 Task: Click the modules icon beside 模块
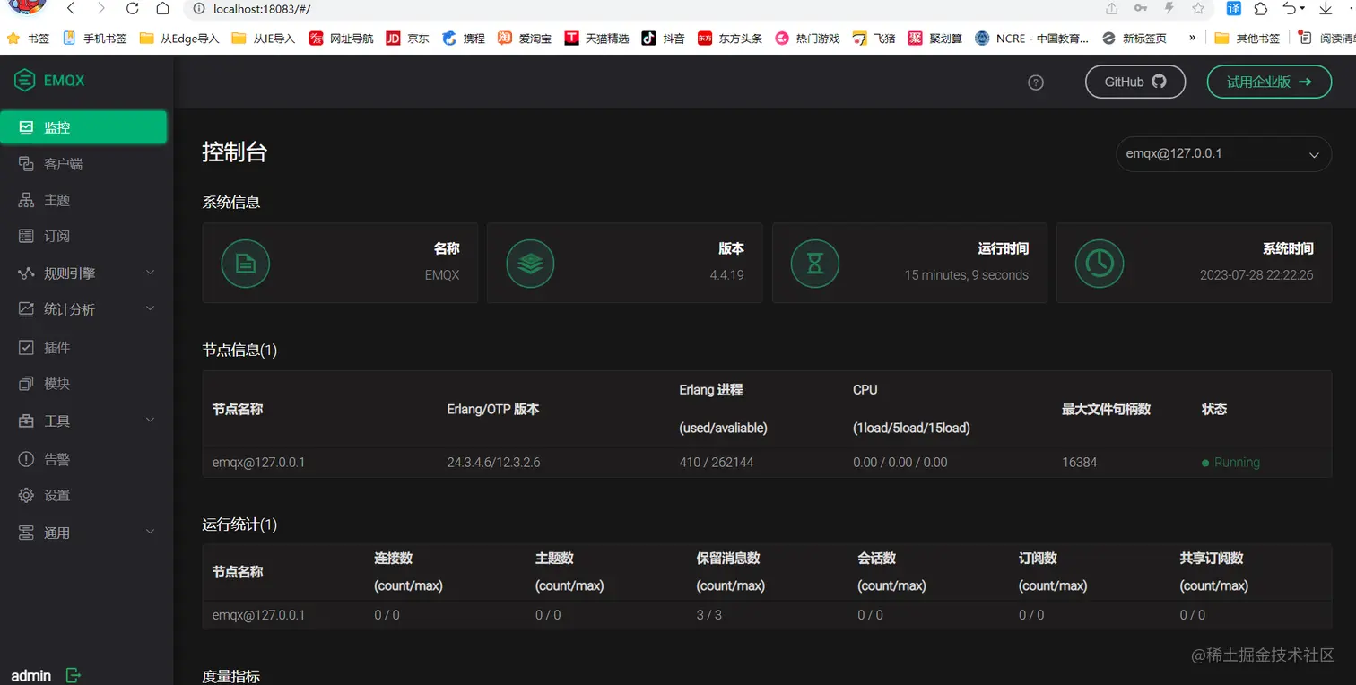point(26,383)
